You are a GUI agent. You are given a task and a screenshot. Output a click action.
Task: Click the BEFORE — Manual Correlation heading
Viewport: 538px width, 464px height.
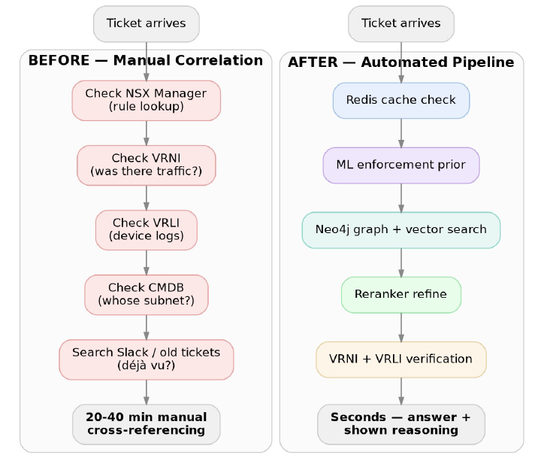pyautogui.click(x=146, y=60)
